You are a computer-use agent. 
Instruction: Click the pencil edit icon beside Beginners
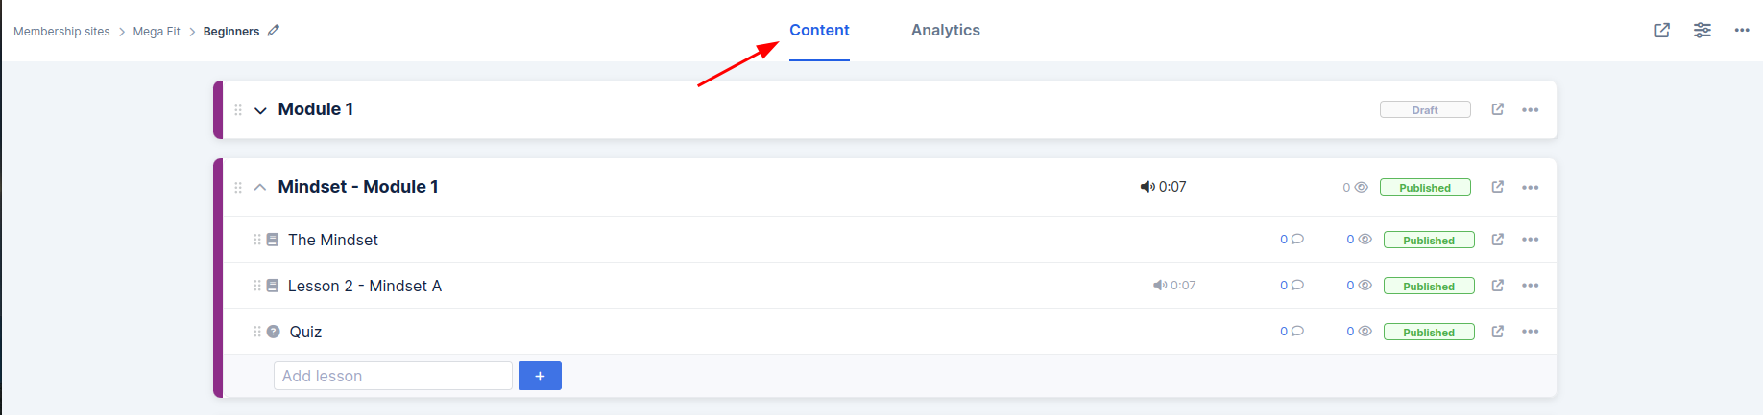pos(274,31)
